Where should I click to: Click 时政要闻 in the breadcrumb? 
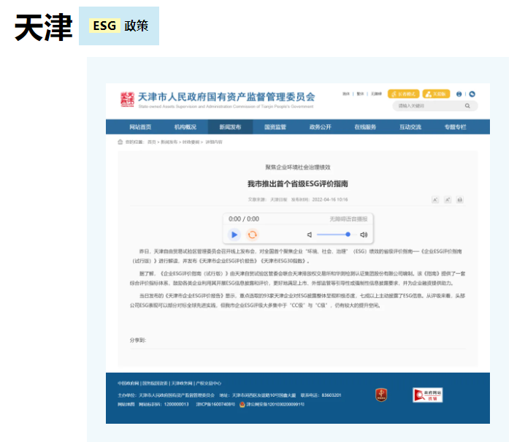pyautogui.click(x=191, y=142)
